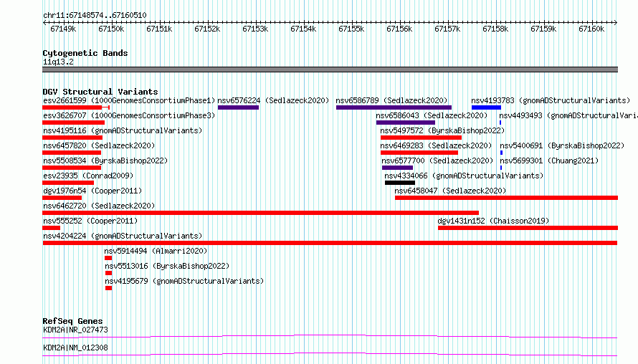
Task: Click the 11q13.2 band label
Action: coord(58,62)
